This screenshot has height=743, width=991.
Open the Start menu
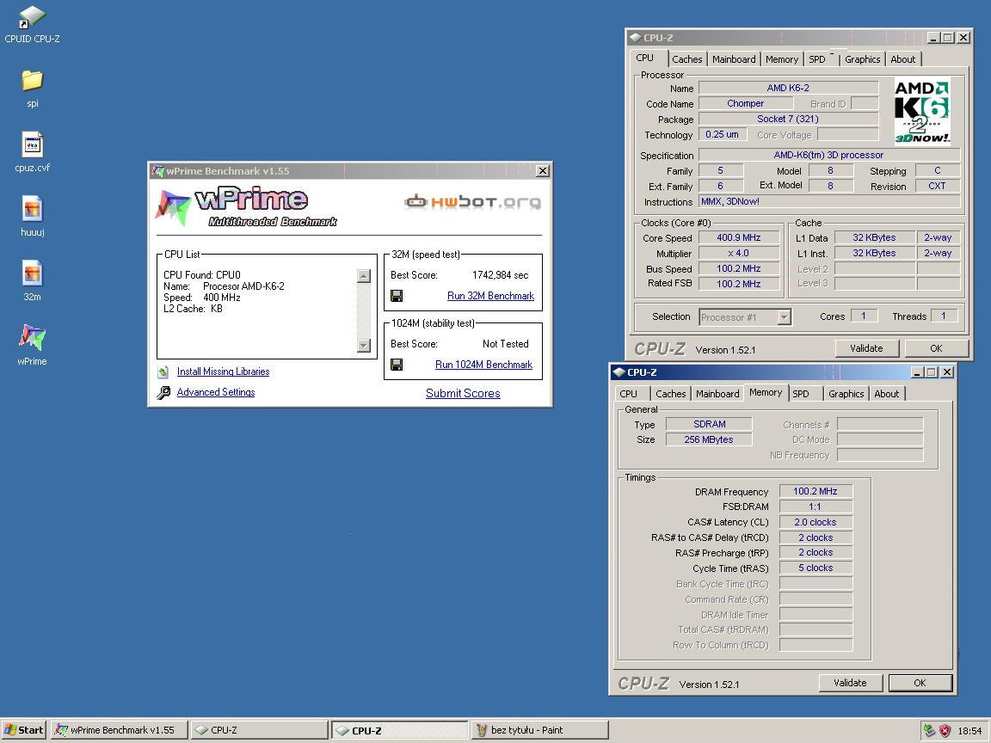tap(23, 730)
